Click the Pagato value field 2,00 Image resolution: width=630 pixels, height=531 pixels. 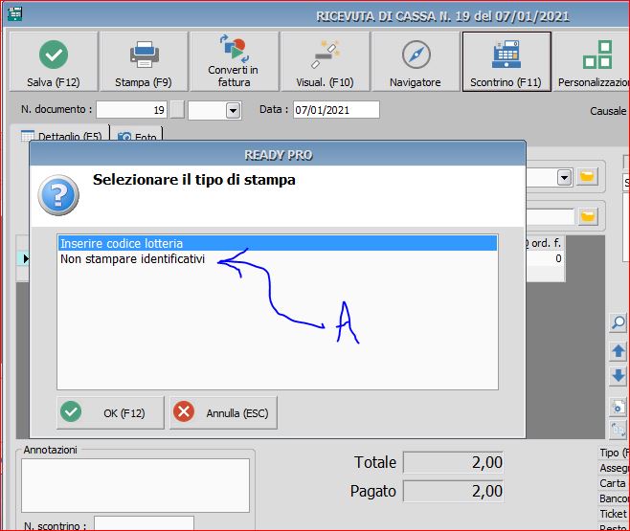pyautogui.click(x=453, y=491)
